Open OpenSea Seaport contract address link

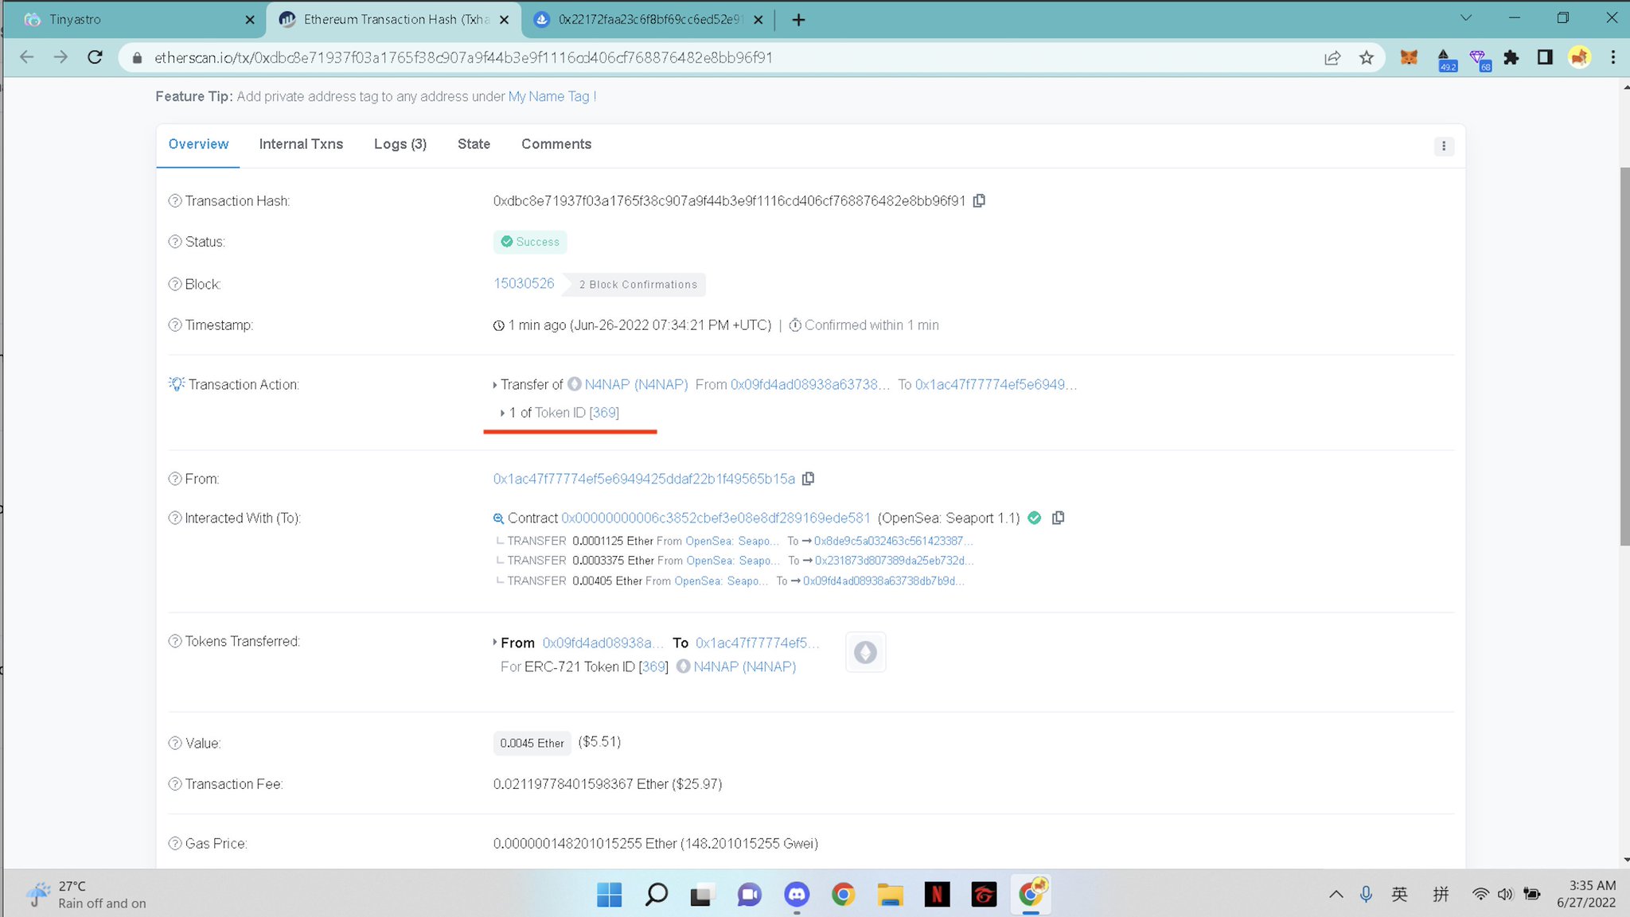point(716,518)
